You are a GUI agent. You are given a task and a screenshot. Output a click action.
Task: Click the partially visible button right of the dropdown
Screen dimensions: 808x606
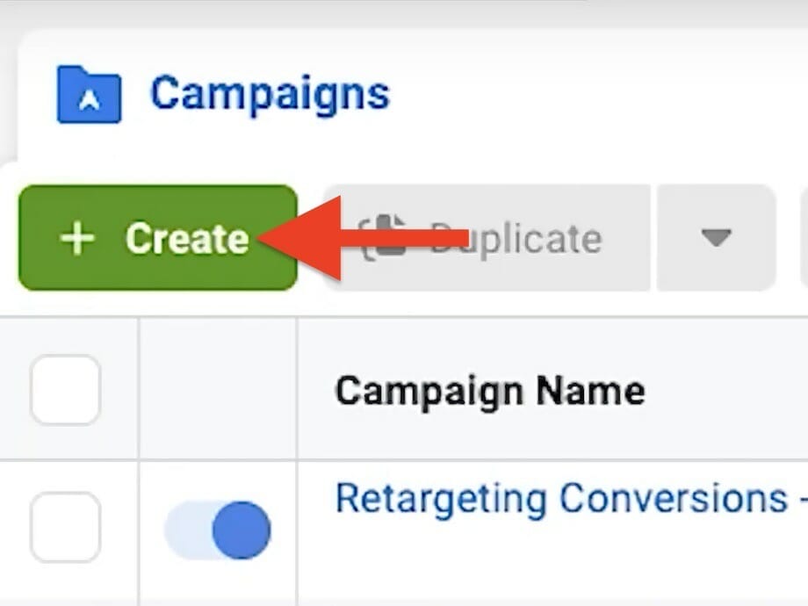(803, 238)
